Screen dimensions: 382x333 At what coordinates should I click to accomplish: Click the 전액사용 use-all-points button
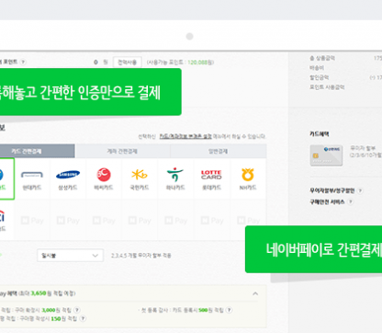click(127, 63)
